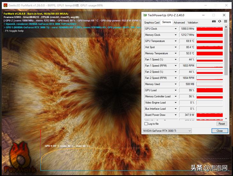The height and width of the screenshot is (176, 233).
Task: Switch to the Graphics Card tab
Action: click(152, 22)
